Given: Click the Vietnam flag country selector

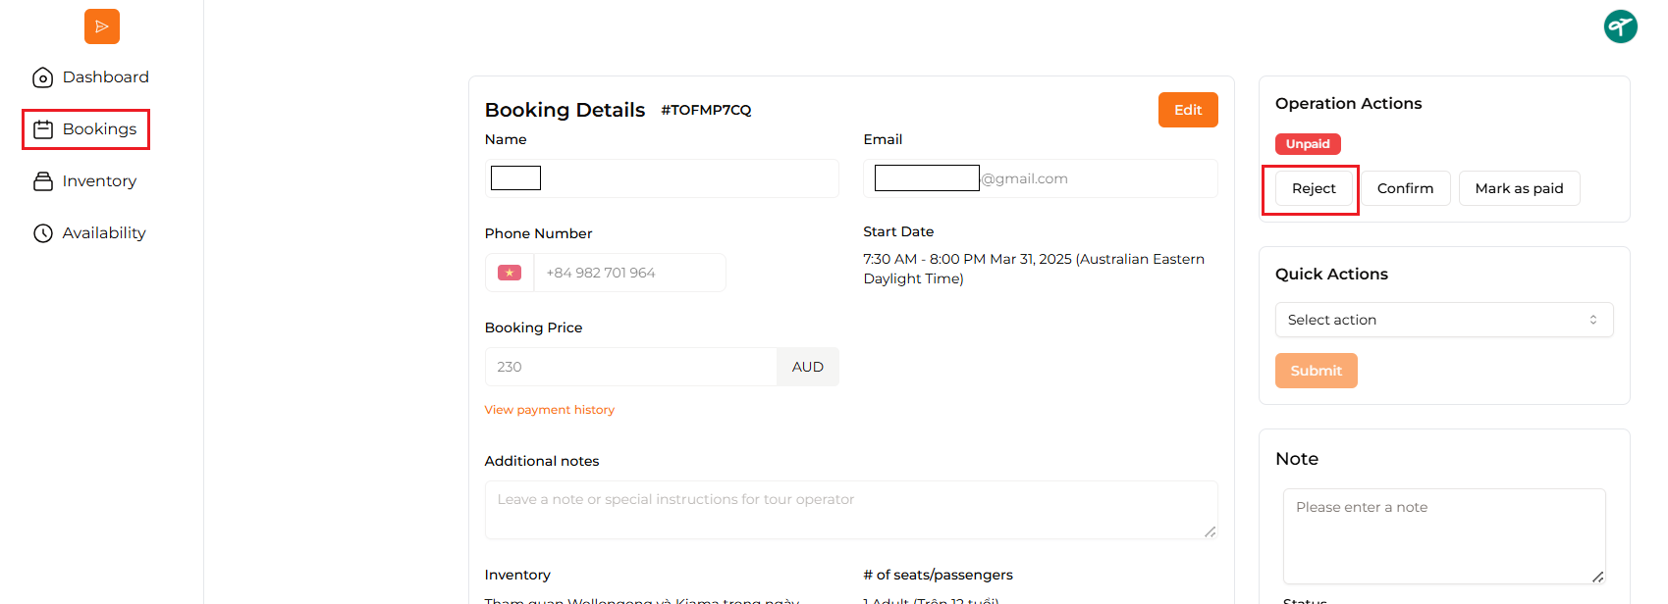Looking at the screenshot, I should (x=510, y=273).
